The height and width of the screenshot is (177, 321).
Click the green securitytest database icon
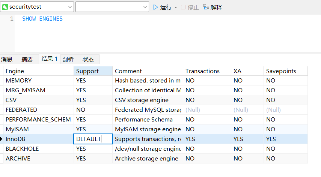[5, 7]
